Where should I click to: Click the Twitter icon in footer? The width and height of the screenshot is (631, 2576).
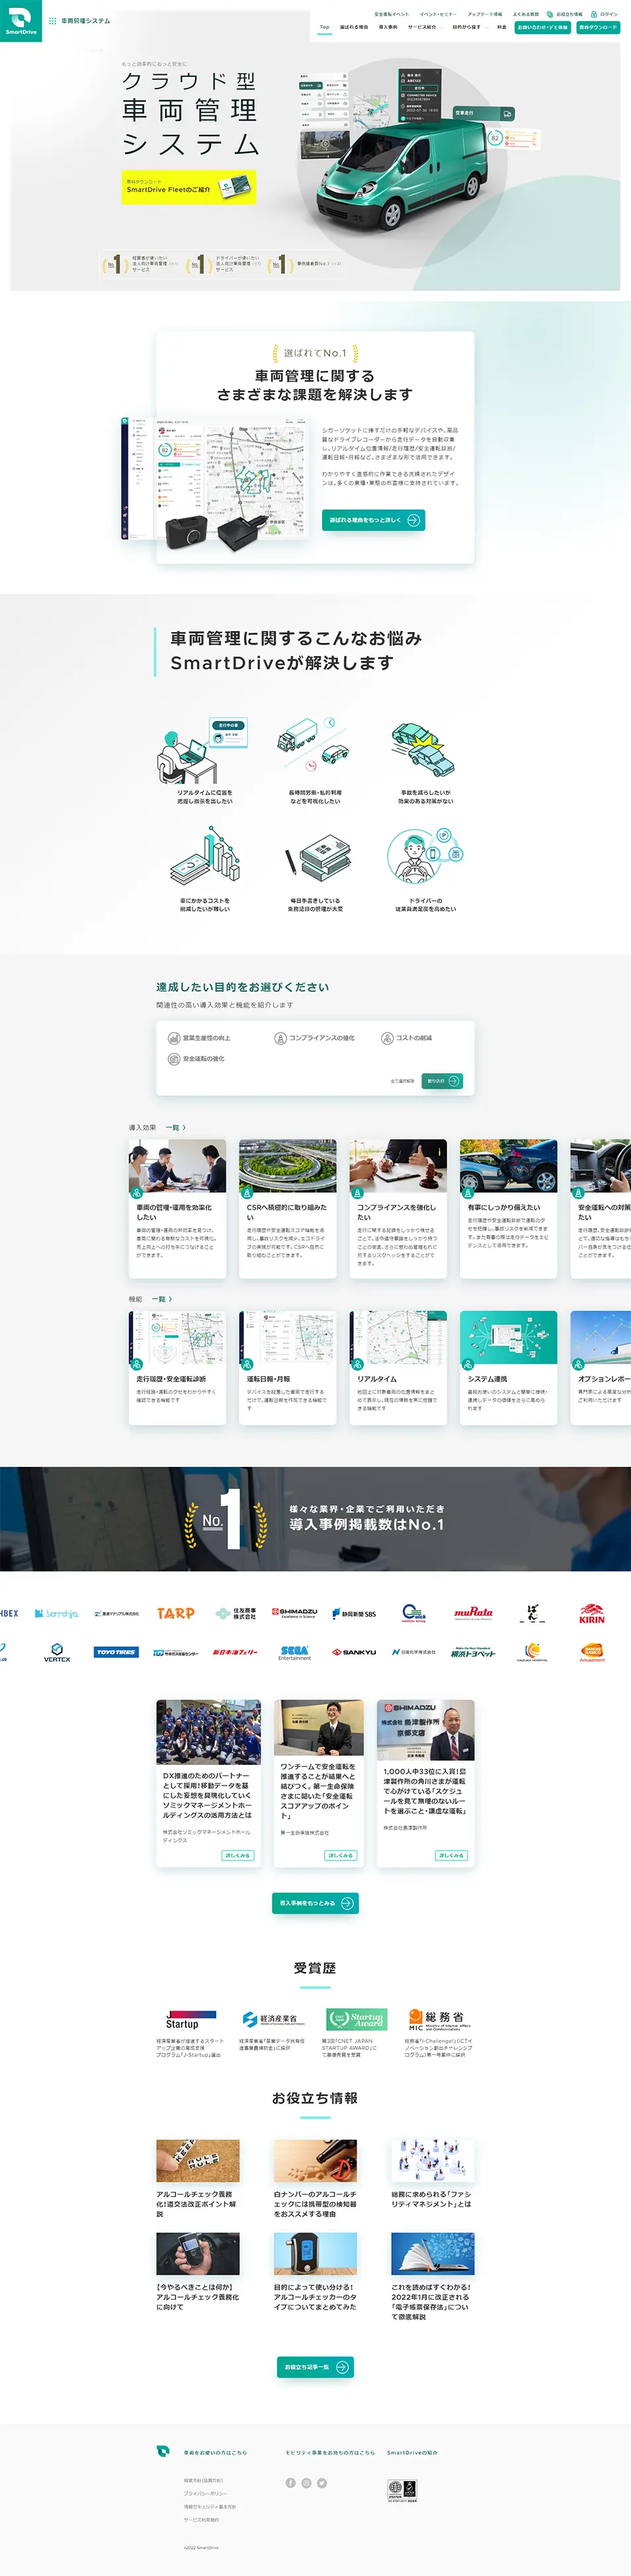322,2483
